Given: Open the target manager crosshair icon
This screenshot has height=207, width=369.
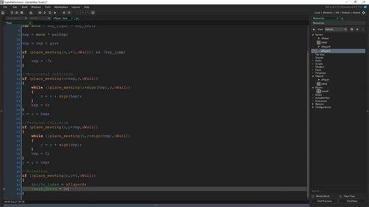Looking at the screenshot, I should (364, 13).
